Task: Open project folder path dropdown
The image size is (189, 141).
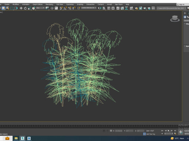Action: click(171, 8)
